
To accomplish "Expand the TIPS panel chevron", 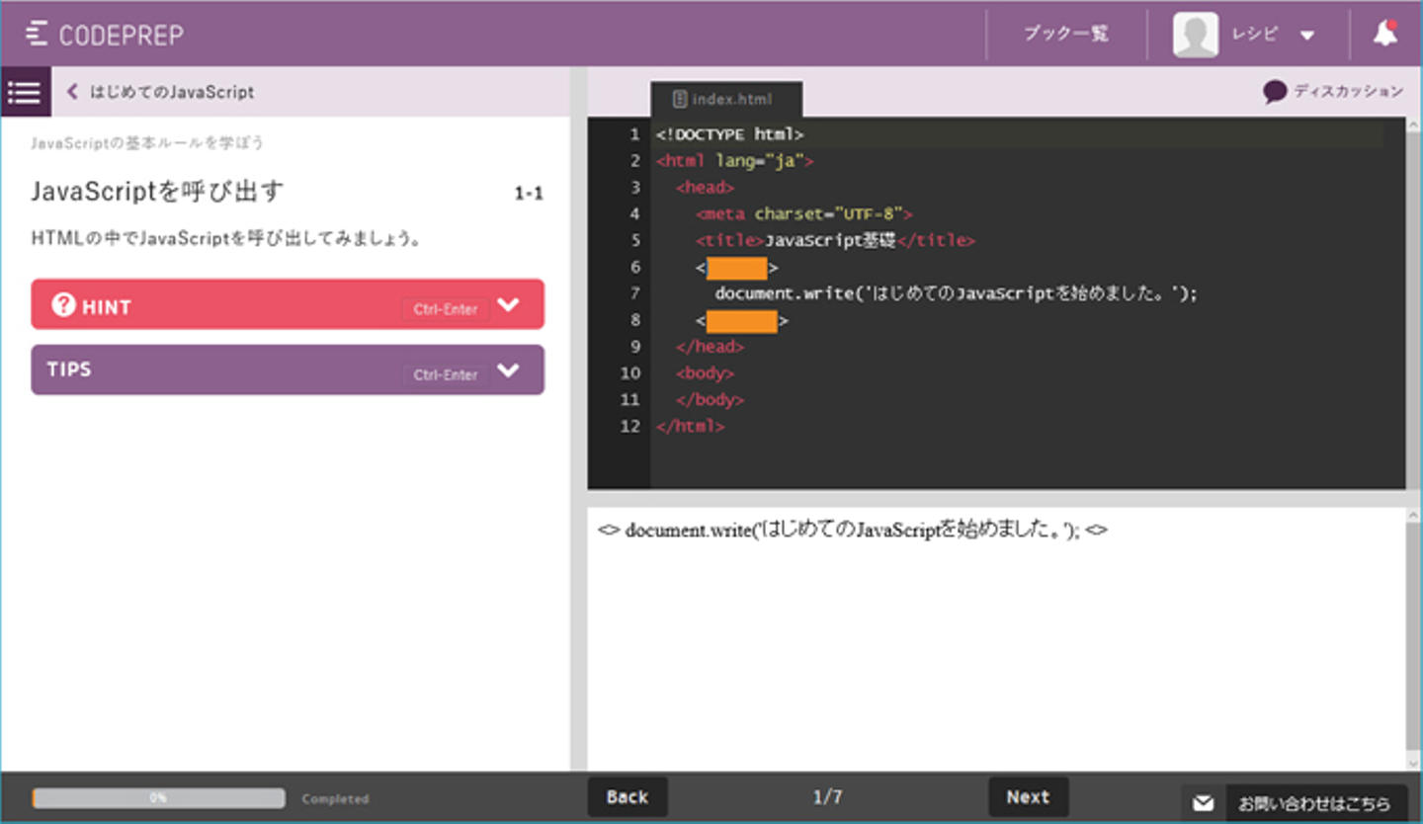I will pyautogui.click(x=508, y=371).
